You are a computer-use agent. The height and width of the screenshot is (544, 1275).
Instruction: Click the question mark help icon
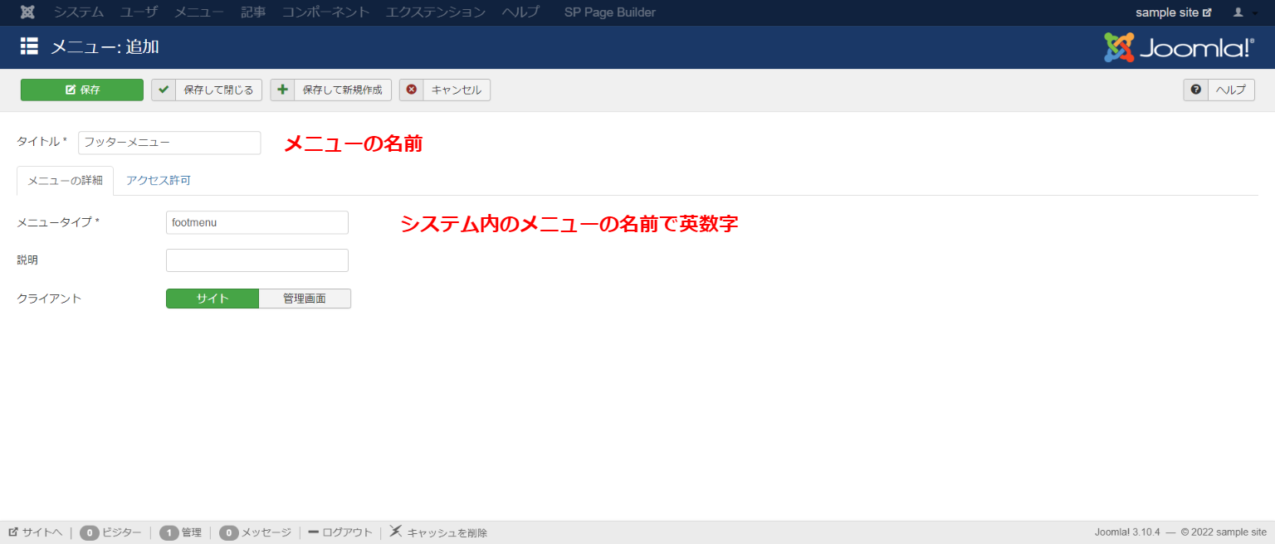1195,90
